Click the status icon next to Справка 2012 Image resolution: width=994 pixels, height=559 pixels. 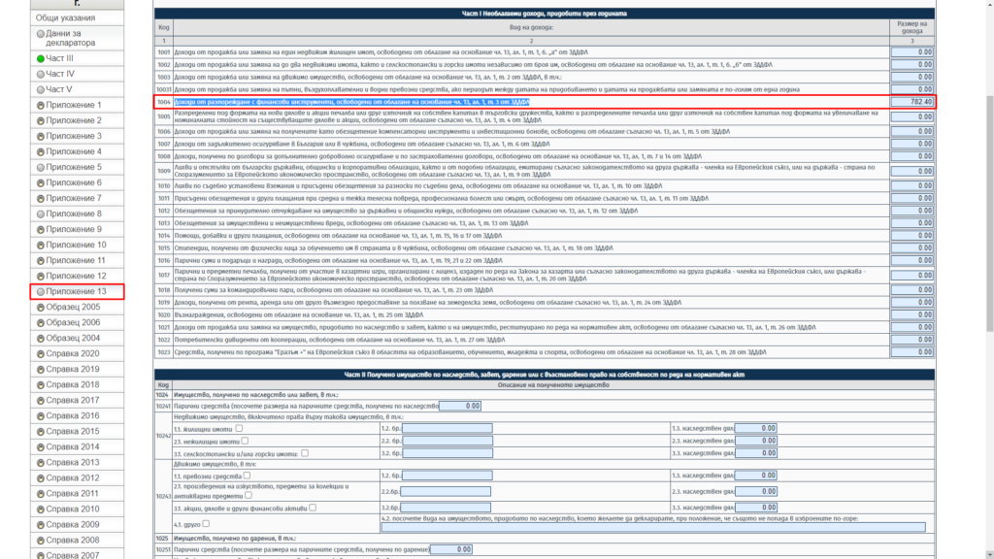click(41, 477)
